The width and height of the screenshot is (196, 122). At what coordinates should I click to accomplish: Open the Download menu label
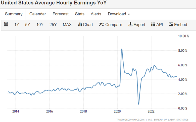pos(117,14)
